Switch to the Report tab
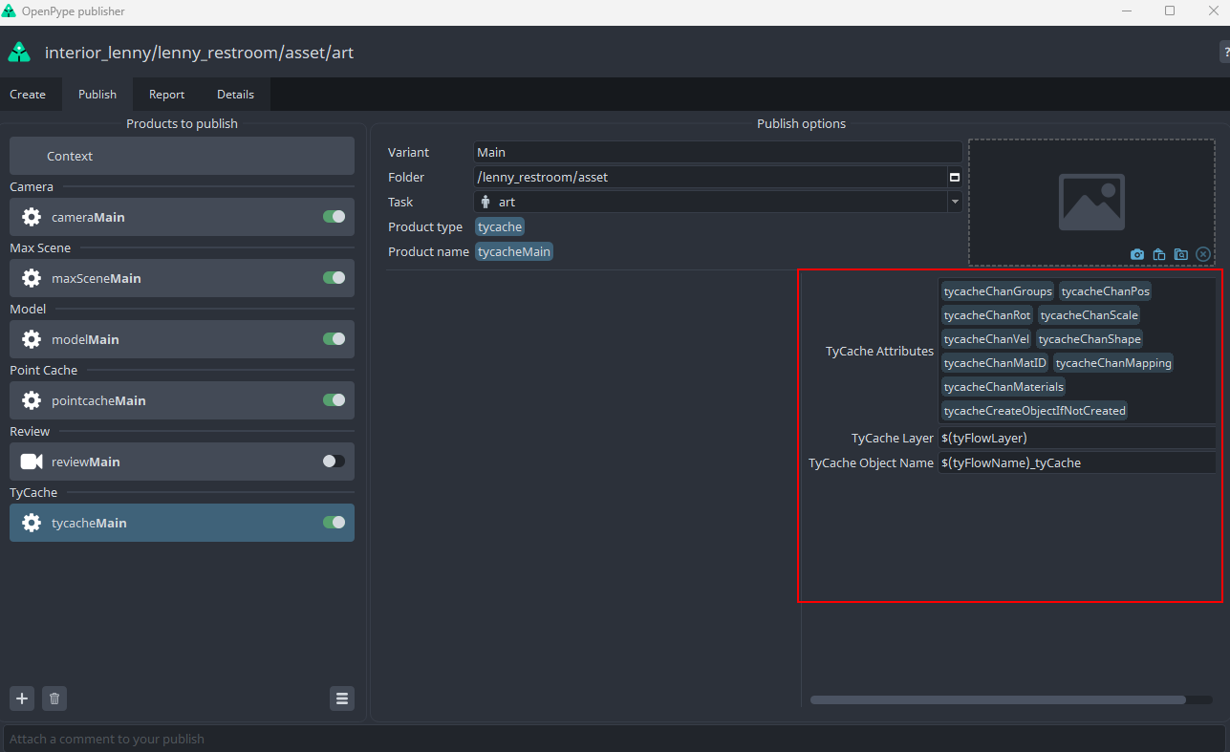The width and height of the screenshot is (1230, 752). 166,95
